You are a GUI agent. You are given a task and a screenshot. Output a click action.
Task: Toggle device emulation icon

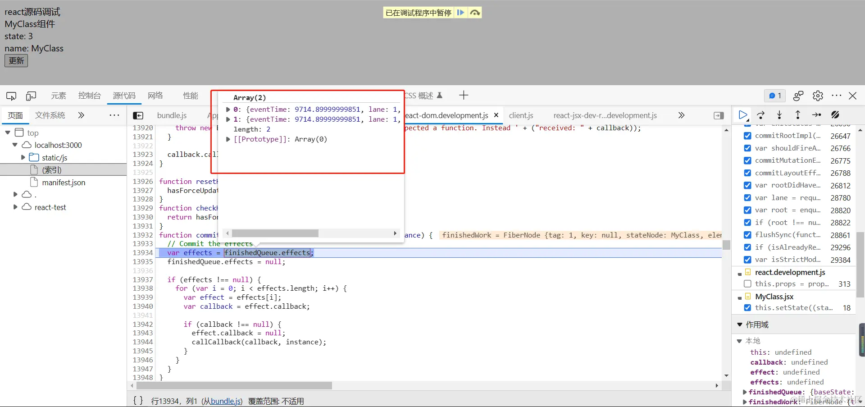(x=31, y=96)
